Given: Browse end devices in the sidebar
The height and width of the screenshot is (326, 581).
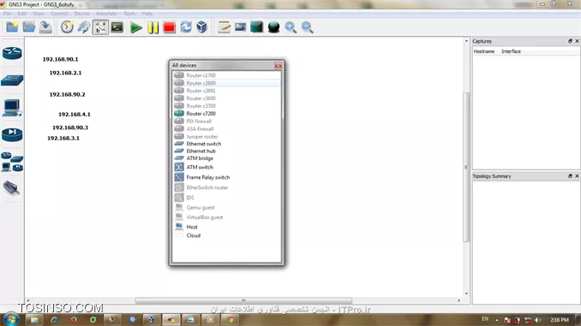Looking at the screenshot, I should pyautogui.click(x=12, y=108).
